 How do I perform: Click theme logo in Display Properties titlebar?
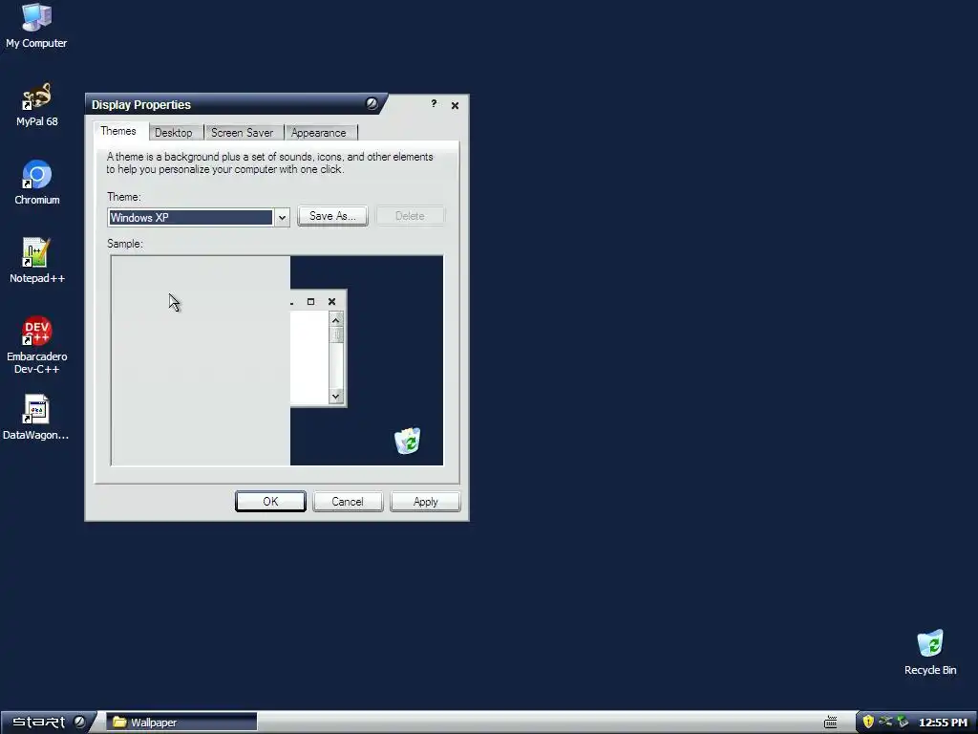click(x=372, y=103)
